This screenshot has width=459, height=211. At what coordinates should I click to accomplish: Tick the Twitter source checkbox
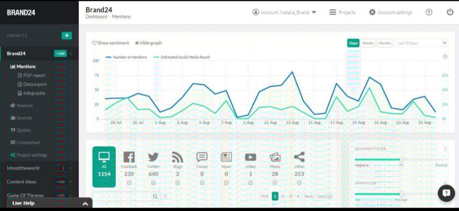153,183
